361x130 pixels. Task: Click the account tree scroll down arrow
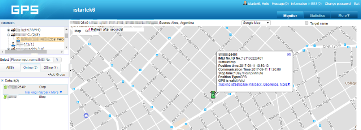coord(66,47)
